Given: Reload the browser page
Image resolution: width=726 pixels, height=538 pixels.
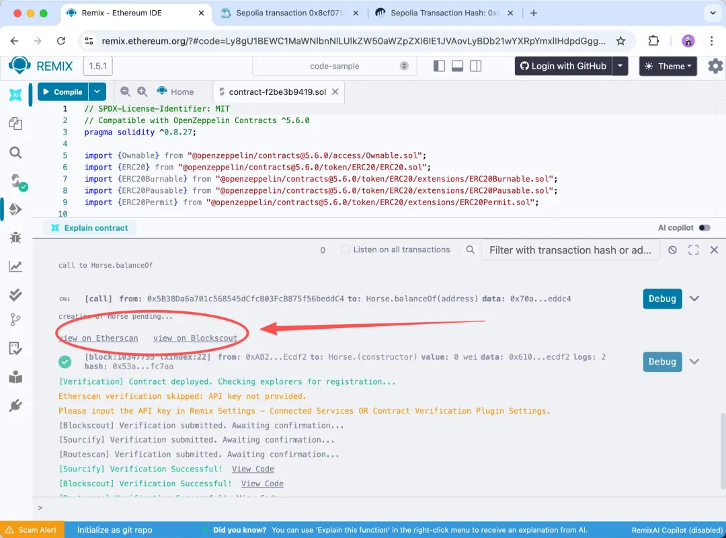Looking at the screenshot, I should click(x=61, y=41).
